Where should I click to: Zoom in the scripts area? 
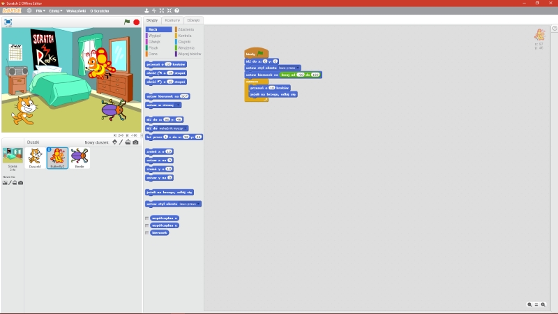(x=543, y=304)
